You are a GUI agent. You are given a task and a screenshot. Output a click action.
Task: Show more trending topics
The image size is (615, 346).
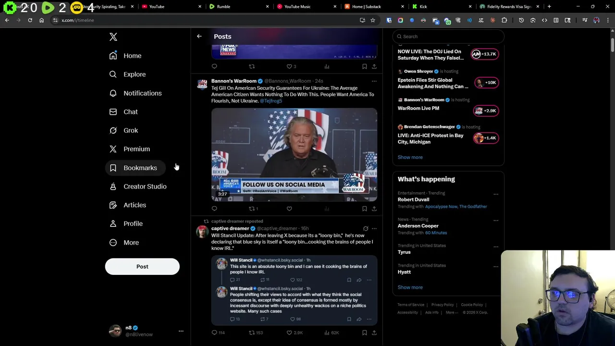click(410, 287)
